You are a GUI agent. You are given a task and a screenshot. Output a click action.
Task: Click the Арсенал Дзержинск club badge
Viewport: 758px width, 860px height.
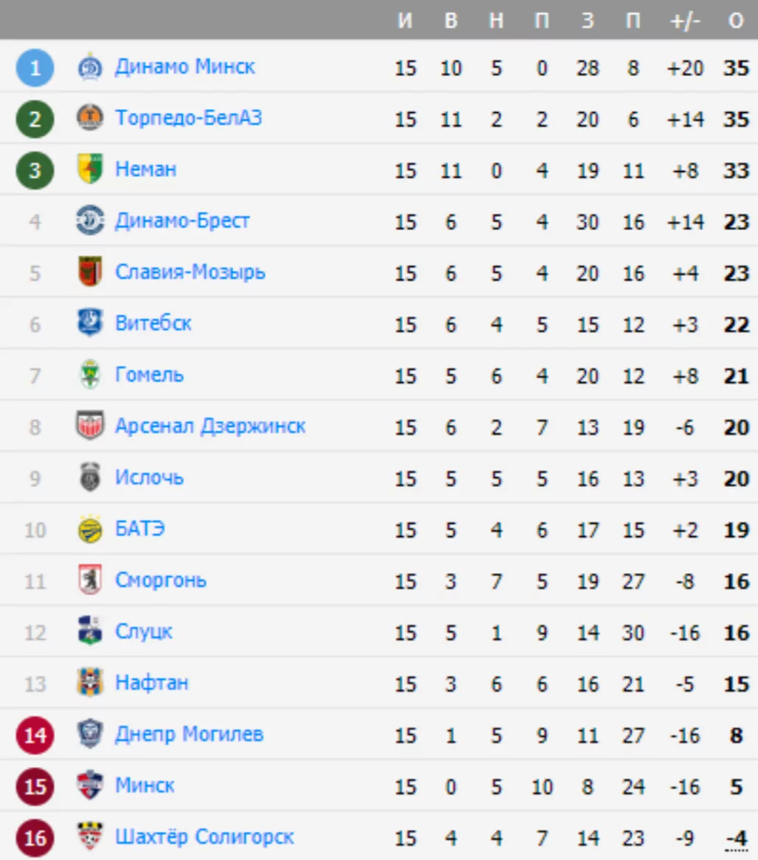coord(90,426)
